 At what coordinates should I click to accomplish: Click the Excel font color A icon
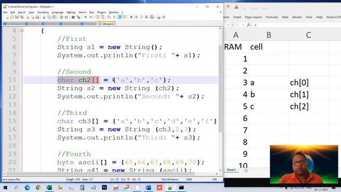tap(237, 7)
